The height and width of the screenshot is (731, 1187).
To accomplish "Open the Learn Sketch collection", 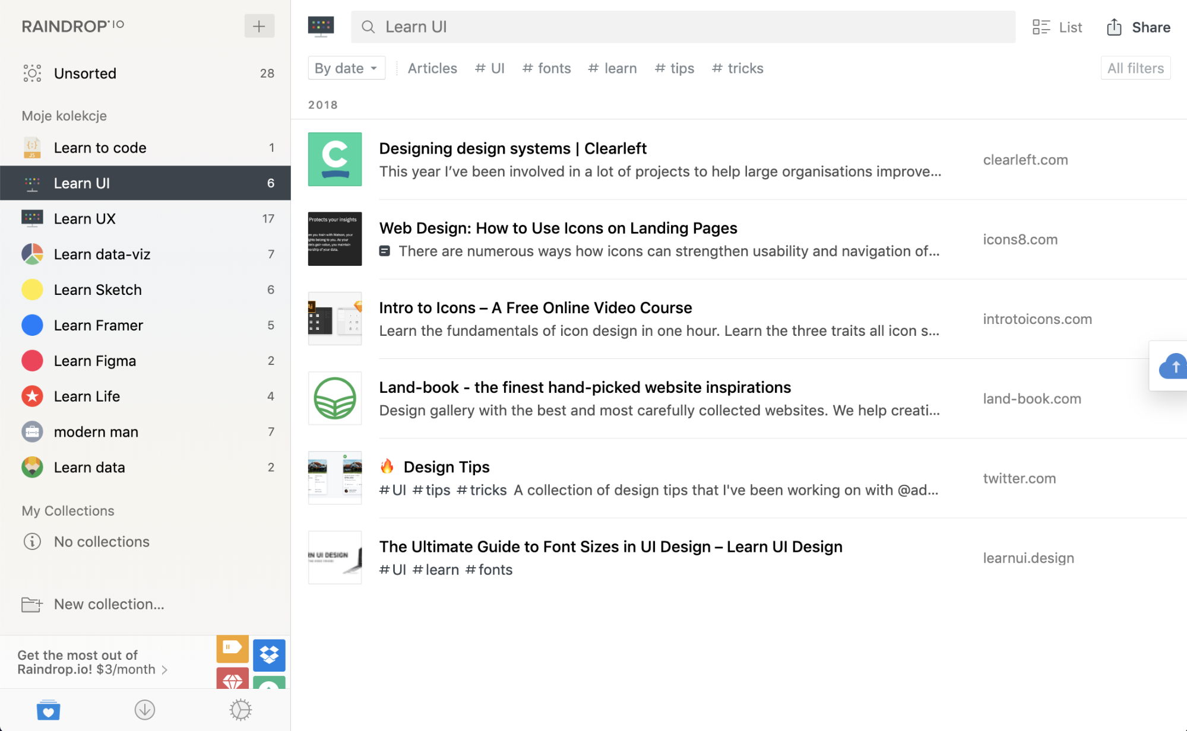I will coord(145,290).
